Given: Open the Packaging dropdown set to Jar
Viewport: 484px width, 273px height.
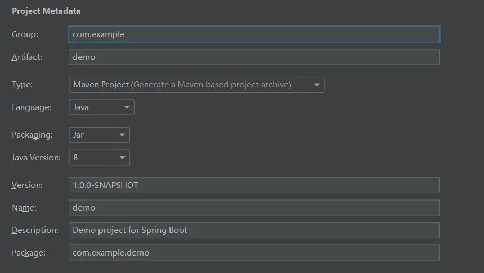Looking at the screenshot, I should pyautogui.click(x=99, y=135).
